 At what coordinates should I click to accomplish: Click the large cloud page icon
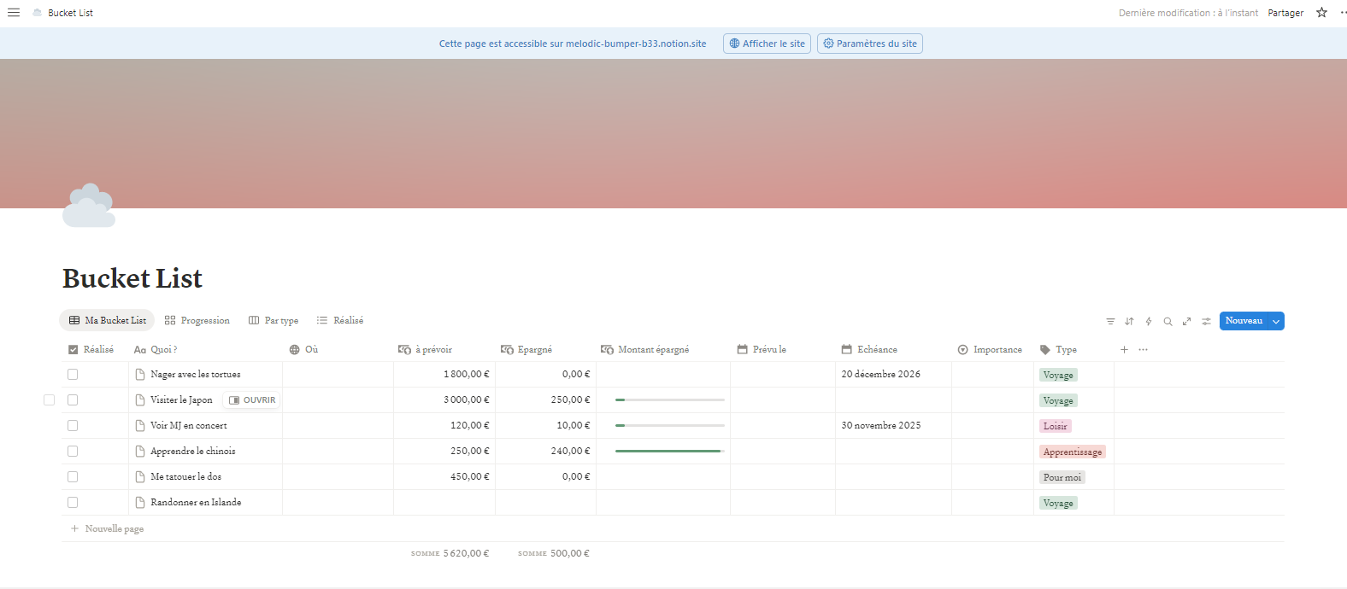tap(89, 206)
